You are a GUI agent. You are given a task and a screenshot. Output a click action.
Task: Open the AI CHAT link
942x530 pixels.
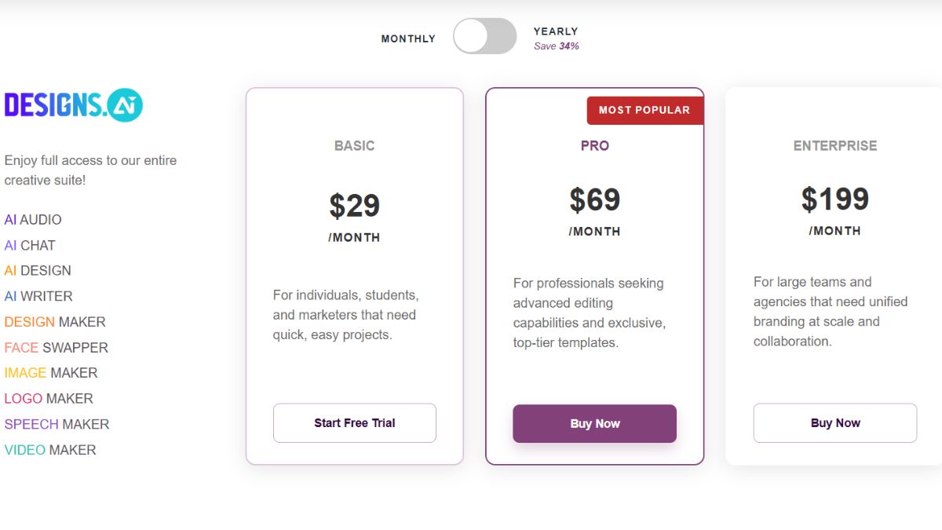(x=30, y=246)
